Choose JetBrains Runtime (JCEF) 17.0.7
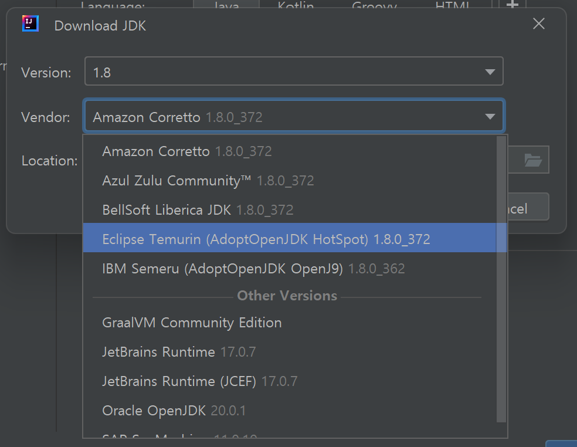577x447 pixels. 290,381
